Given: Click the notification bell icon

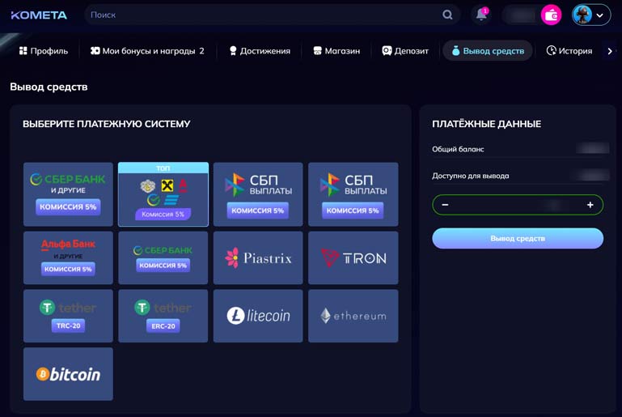Looking at the screenshot, I should [x=481, y=15].
